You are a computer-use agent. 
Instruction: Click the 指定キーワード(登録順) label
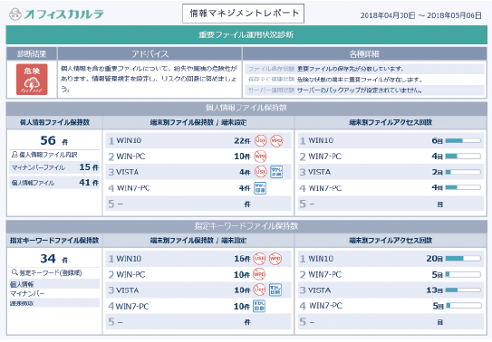coord(51,273)
